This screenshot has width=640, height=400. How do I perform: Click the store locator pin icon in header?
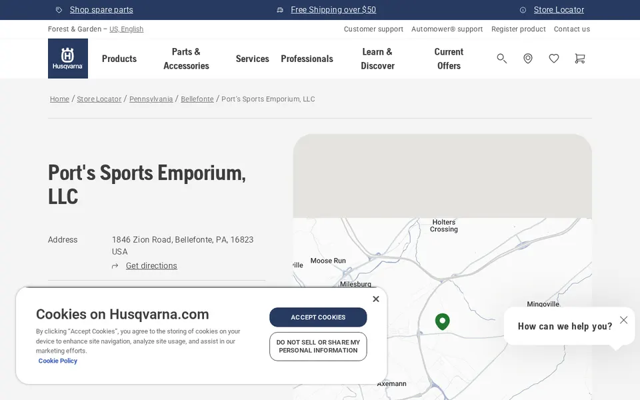pyautogui.click(x=528, y=59)
